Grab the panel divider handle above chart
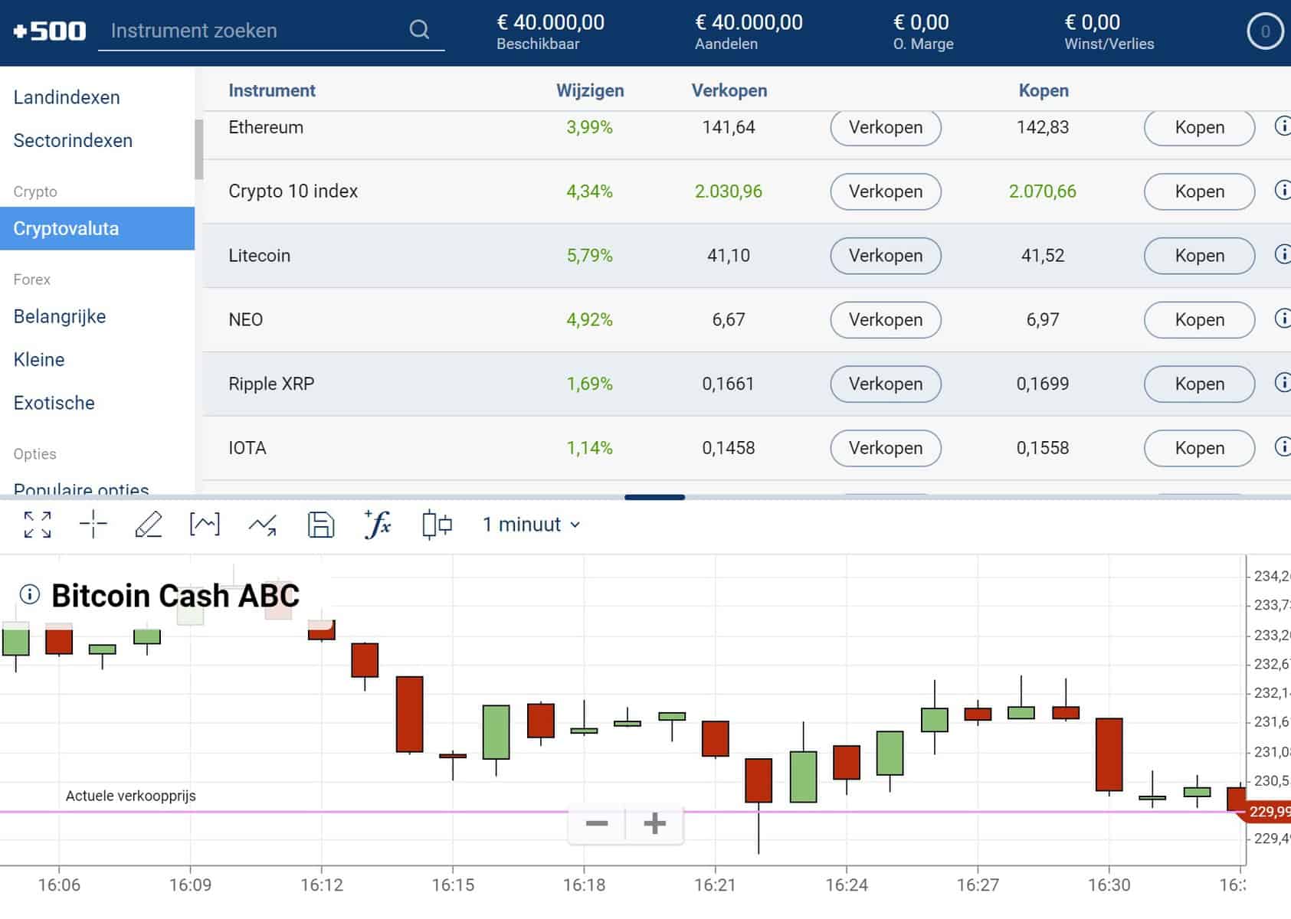The width and height of the screenshot is (1291, 919). [654, 497]
